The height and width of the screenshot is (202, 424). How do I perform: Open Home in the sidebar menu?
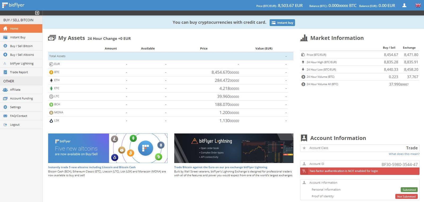pyautogui.click(x=21, y=28)
